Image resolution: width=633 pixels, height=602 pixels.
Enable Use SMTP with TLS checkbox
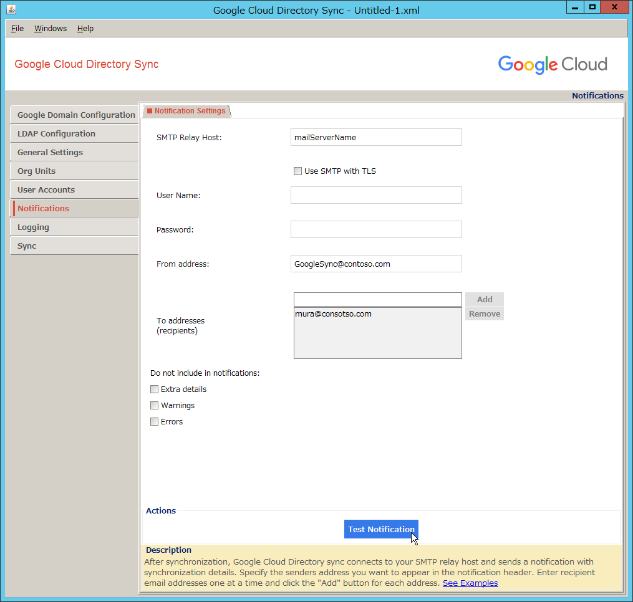[298, 171]
